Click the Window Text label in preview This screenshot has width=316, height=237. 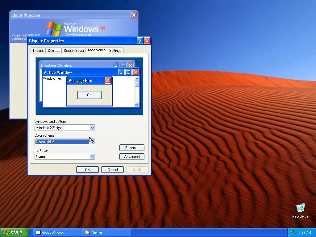52,78
